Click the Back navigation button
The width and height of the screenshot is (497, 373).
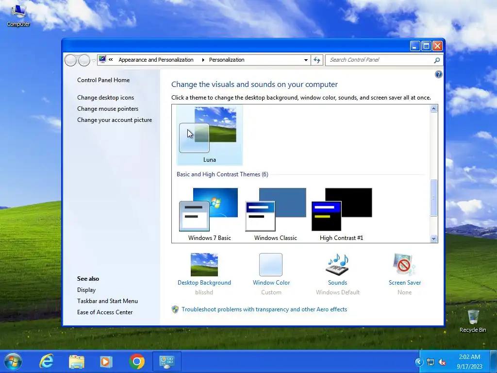coord(70,60)
